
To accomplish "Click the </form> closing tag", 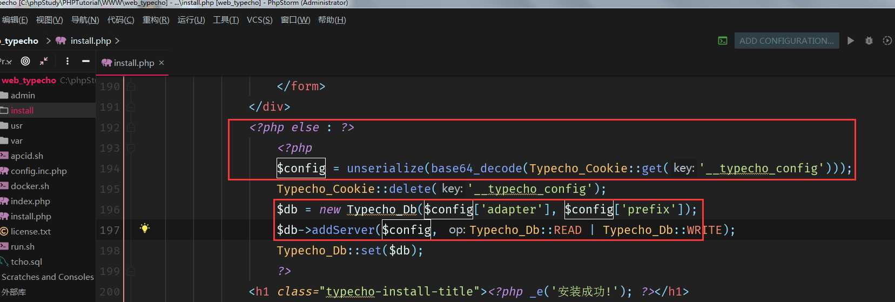I will tap(301, 86).
